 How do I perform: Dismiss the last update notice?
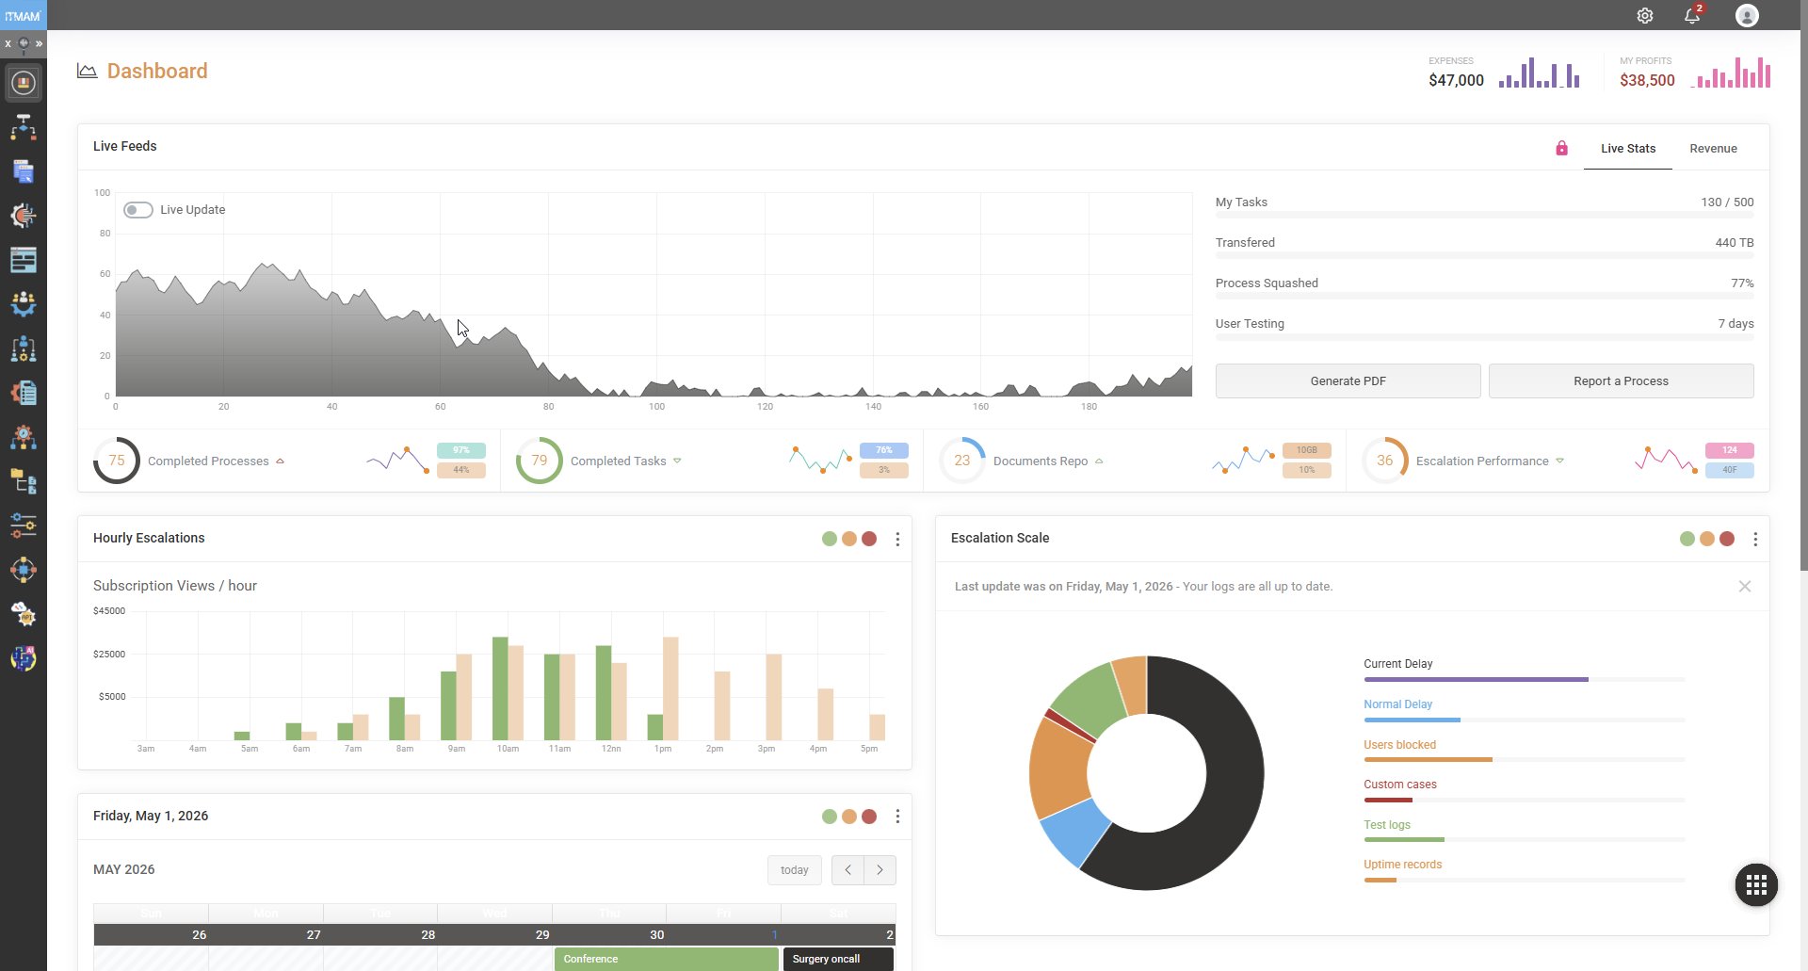pos(1745,586)
